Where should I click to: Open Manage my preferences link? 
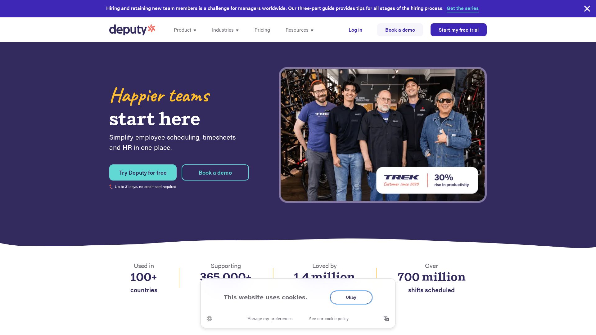(x=270, y=319)
